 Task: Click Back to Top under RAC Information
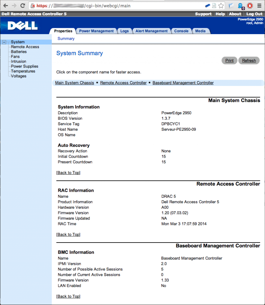pyautogui.click(x=68, y=234)
